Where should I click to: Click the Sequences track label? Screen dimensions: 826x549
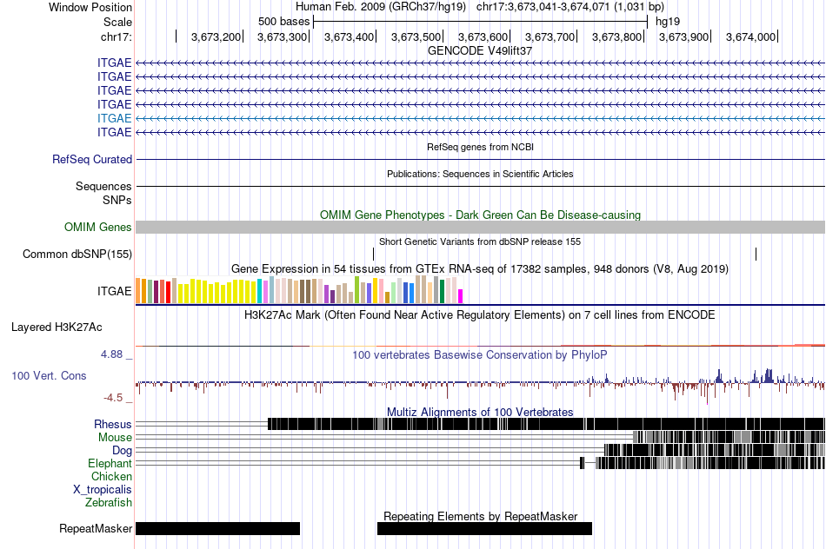tap(103, 187)
